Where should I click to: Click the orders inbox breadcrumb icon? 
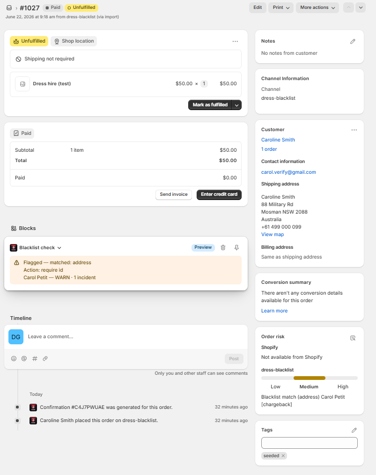coord(9,8)
